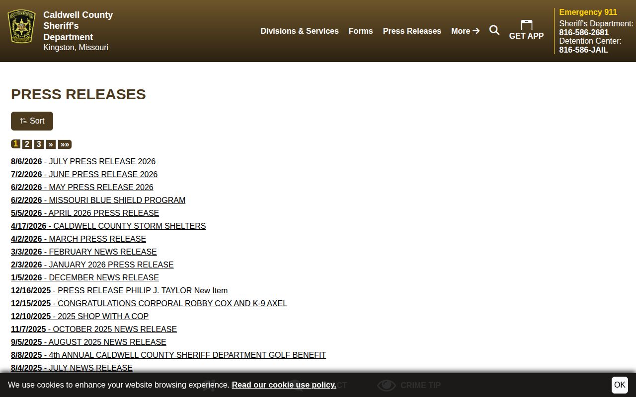Expand the More navigation menu
The width and height of the screenshot is (636, 397).
(465, 31)
